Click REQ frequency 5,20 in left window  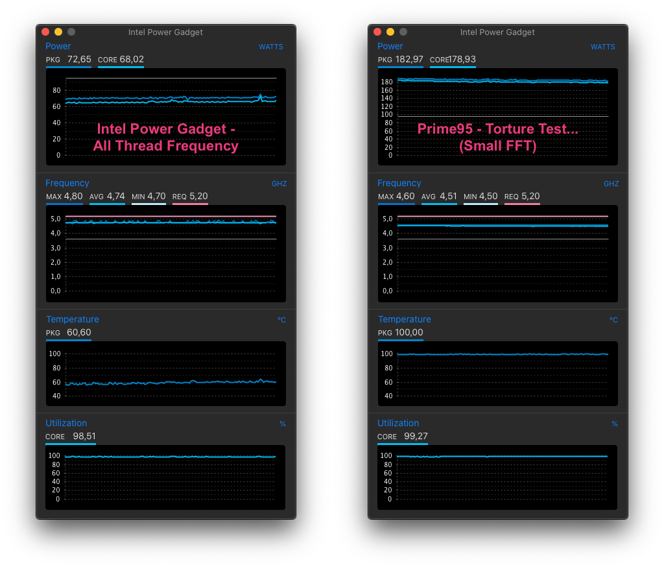198,196
